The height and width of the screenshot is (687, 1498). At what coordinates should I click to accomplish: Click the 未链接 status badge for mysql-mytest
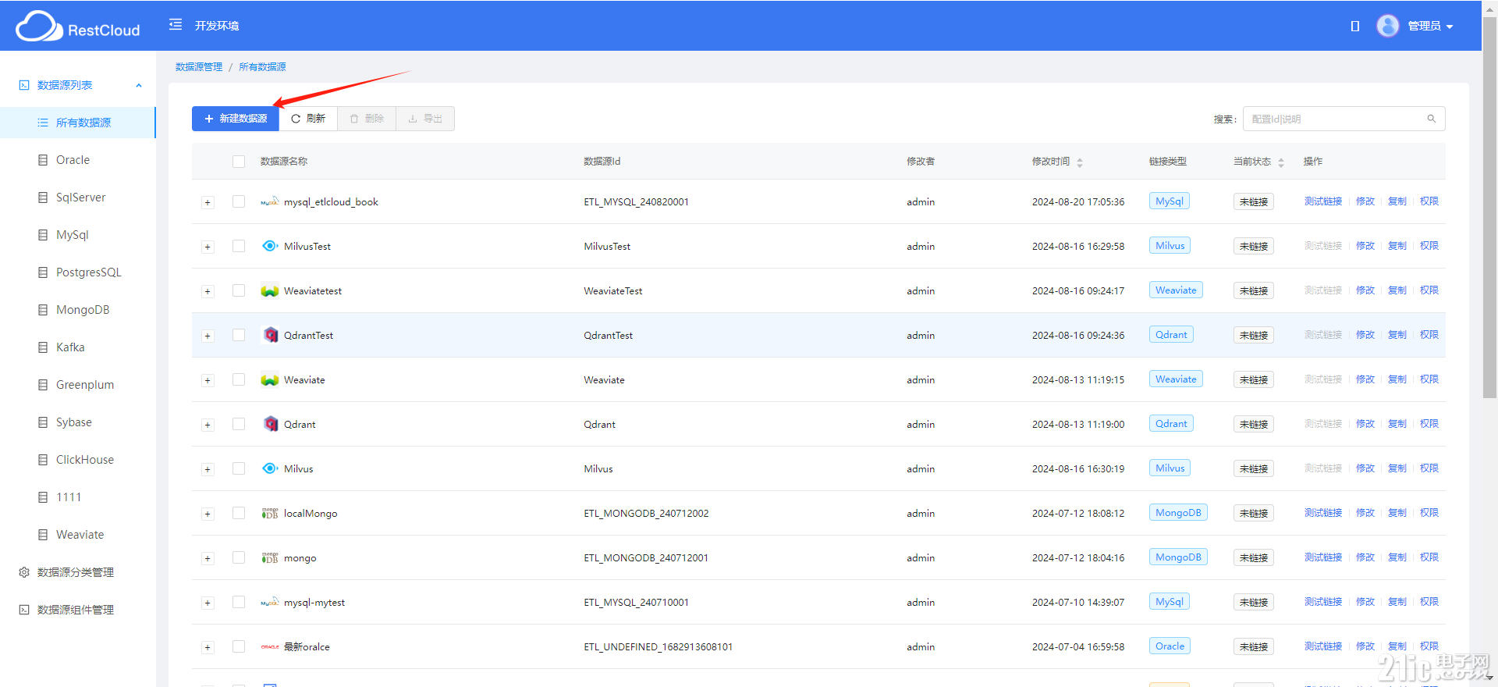(x=1254, y=602)
